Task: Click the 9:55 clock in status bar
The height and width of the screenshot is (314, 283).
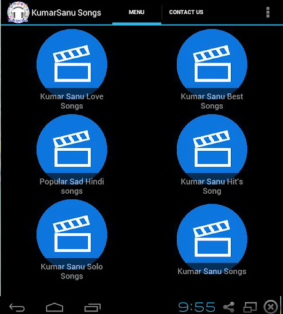Action: 196,307
